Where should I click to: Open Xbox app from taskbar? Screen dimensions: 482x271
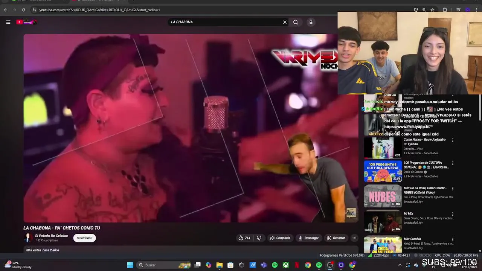286,265
